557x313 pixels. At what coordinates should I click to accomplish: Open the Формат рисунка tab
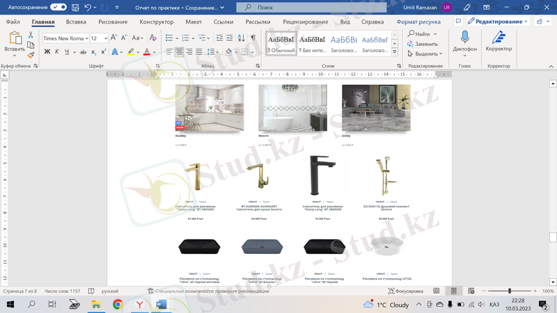point(418,22)
